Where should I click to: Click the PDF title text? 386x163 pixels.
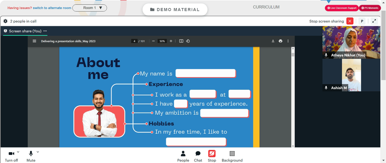68,41
